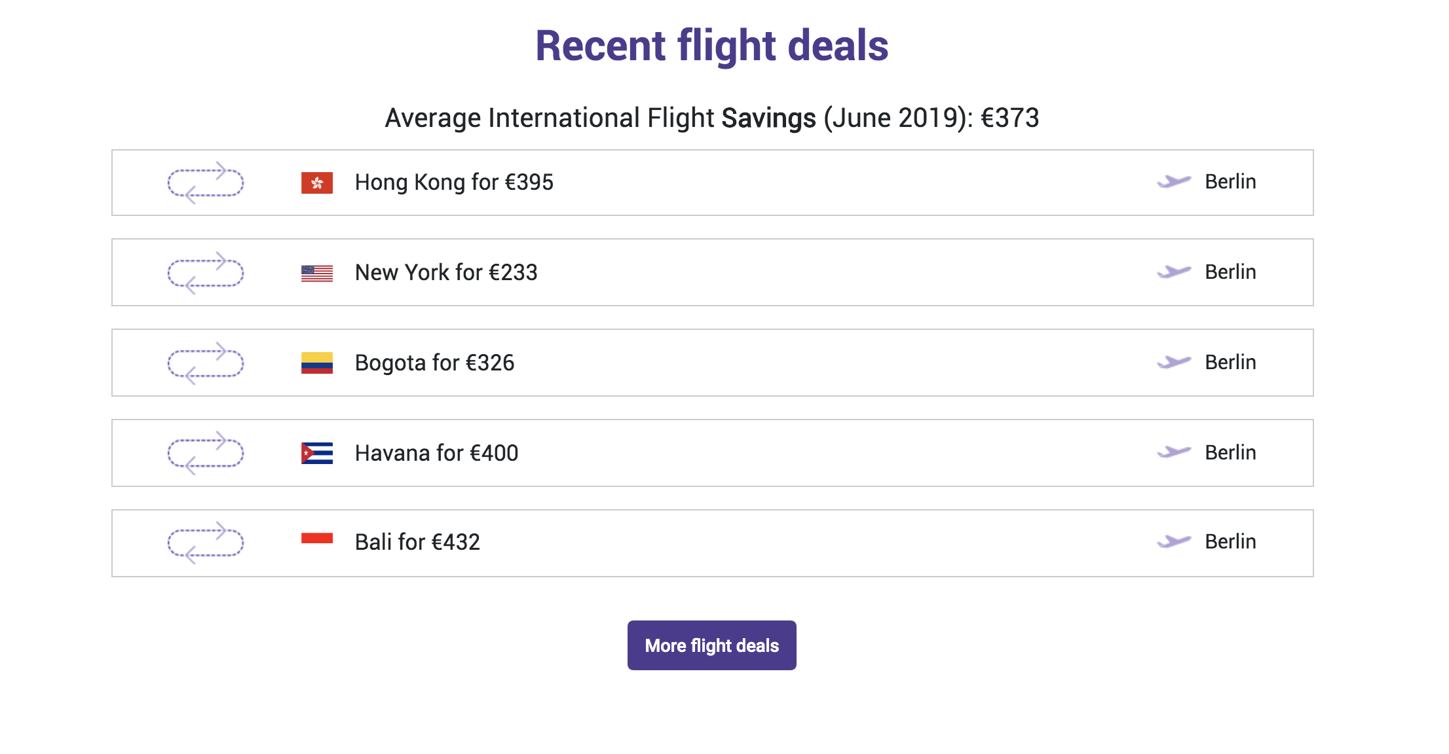The width and height of the screenshot is (1449, 754).
Task: Click the airplane icon in New York row
Action: 1173,272
